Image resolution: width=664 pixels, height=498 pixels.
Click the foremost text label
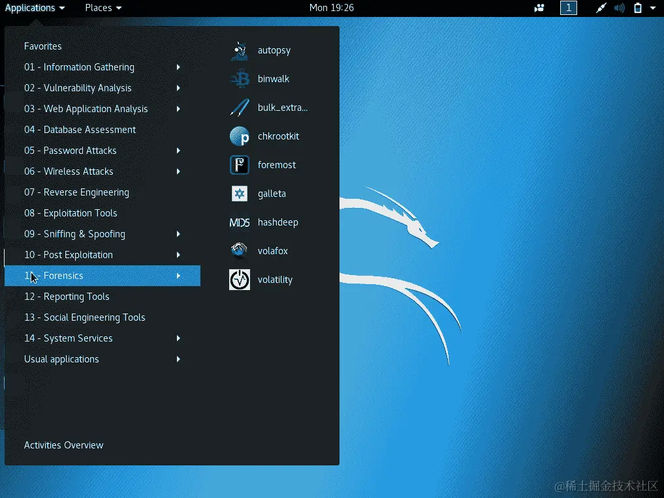pos(277,166)
